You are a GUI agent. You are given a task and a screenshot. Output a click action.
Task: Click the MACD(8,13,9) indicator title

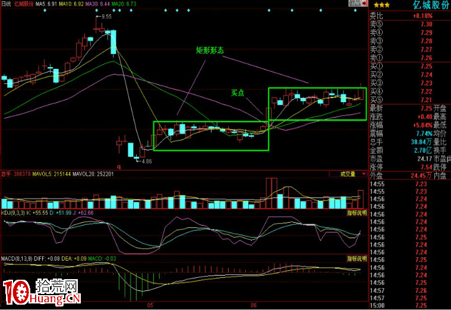[17, 258]
